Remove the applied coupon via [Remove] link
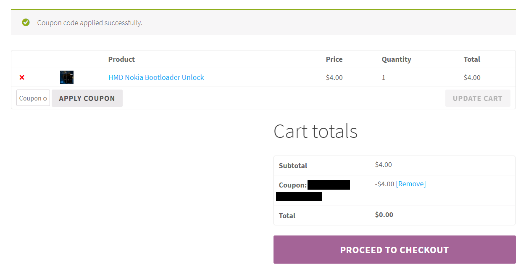The height and width of the screenshot is (275, 526). point(411,184)
